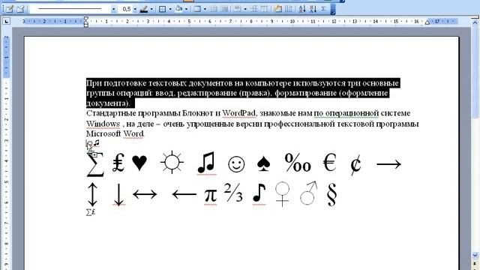The image size is (480, 270).
Task: Expand the cell alignment options arrow
Action: [x=245, y=9]
